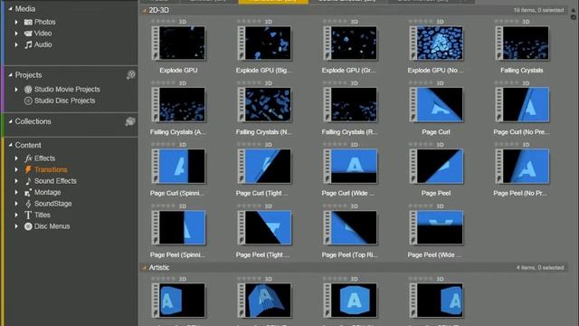Select the Explode GPU transition thumbnail
Screen dimensions: 579x326
click(178, 43)
